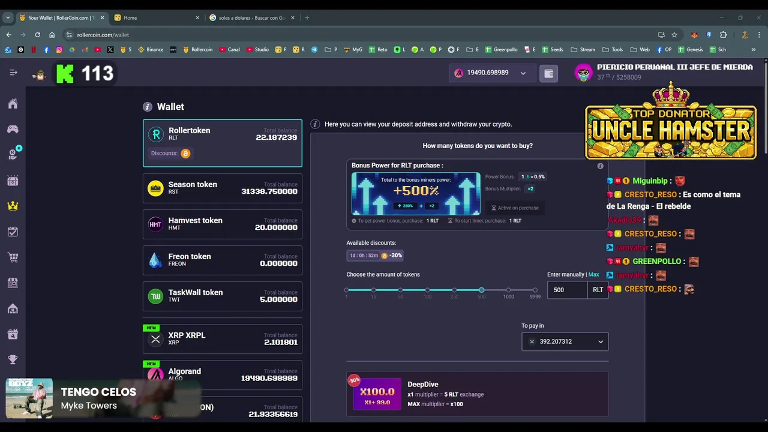Click the user avatar in page header
Viewport: 768px width, 432px height.
[x=583, y=73]
